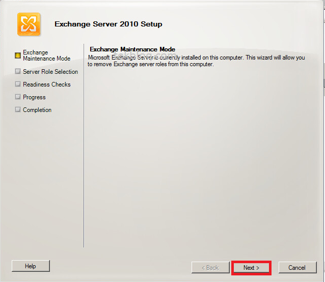Screen dimensions: 325x282
Task: Open Help for the setup wizard
Action: (31, 266)
